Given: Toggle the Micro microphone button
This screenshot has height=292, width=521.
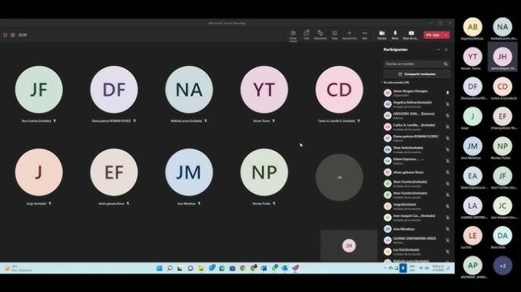Looking at the screenshot, I should 395,34.
